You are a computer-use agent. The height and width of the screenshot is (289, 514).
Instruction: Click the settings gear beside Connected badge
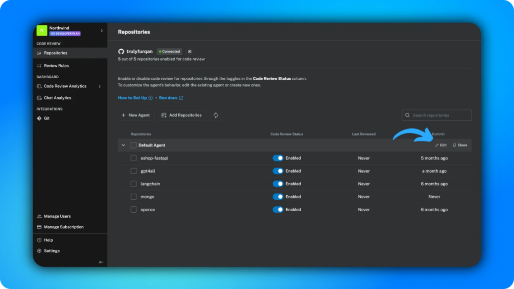tap(190, 52)
